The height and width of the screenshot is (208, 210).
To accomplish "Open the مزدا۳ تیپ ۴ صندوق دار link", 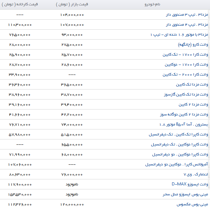I will point(187,25).
